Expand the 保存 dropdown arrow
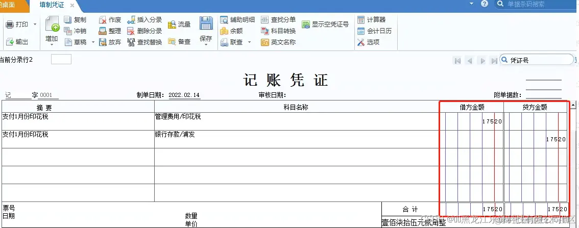The height and width of the screenshot is (228, 579). (206, 45)
